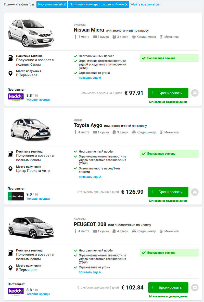Click fuel pump icon in Nissan Micra card
204x302 pixels.
pos(10,58)
